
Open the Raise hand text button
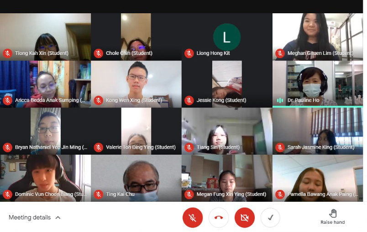click(x=333, y=222)
